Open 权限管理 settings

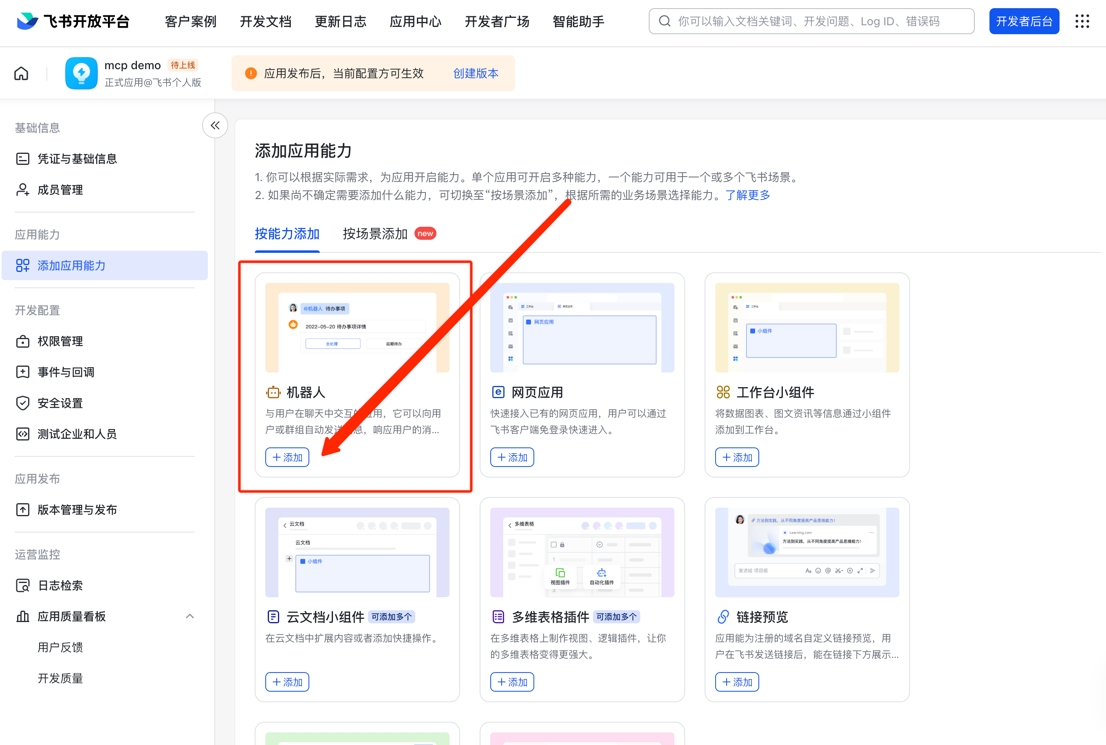pyautogui.click(x=60, y=341)
